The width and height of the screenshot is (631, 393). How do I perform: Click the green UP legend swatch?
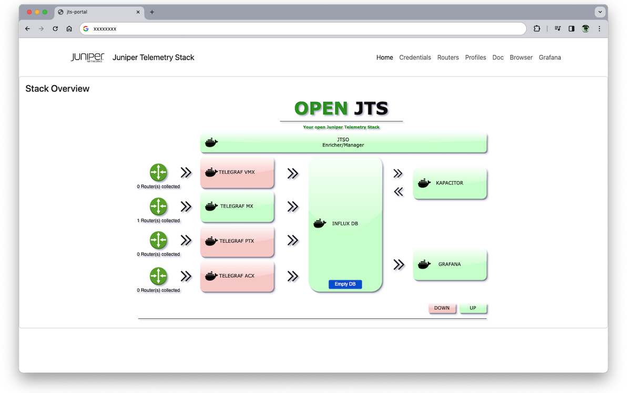(473, 308)
